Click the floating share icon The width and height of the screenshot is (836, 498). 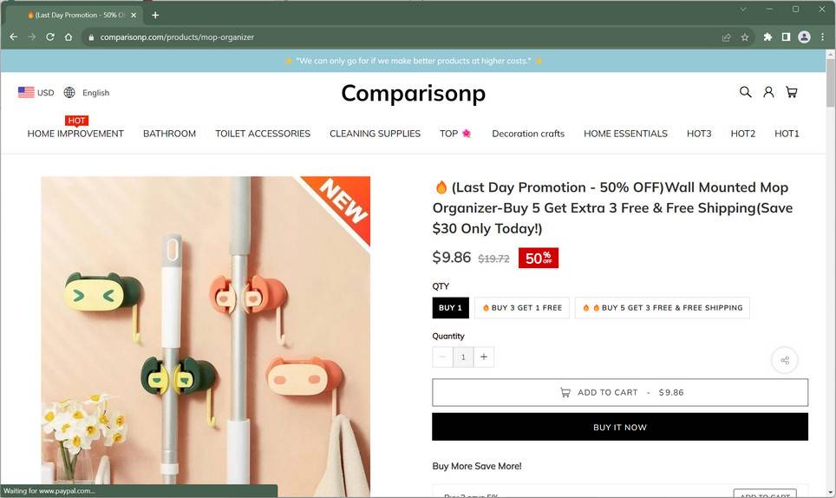click(x=785, y=360)
